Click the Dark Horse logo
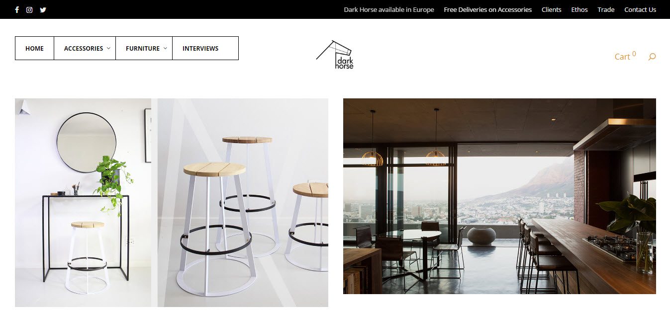Viewport: 670px width, 313px height. [335, 55]
